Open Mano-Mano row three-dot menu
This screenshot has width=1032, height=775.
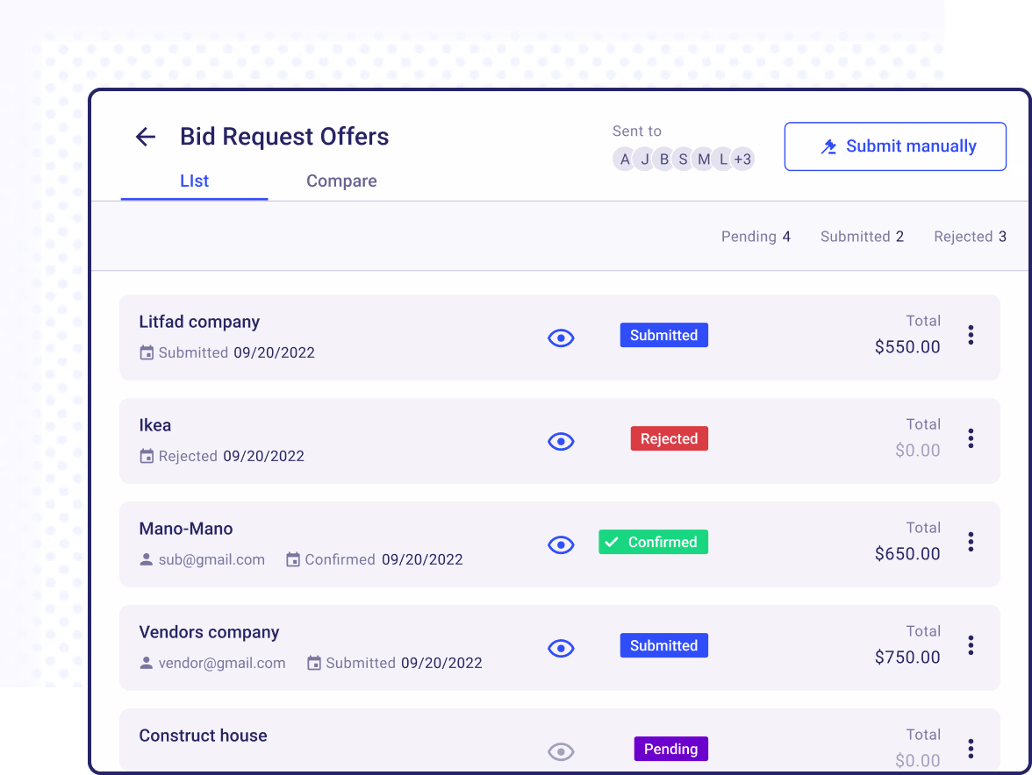point(971,542)
